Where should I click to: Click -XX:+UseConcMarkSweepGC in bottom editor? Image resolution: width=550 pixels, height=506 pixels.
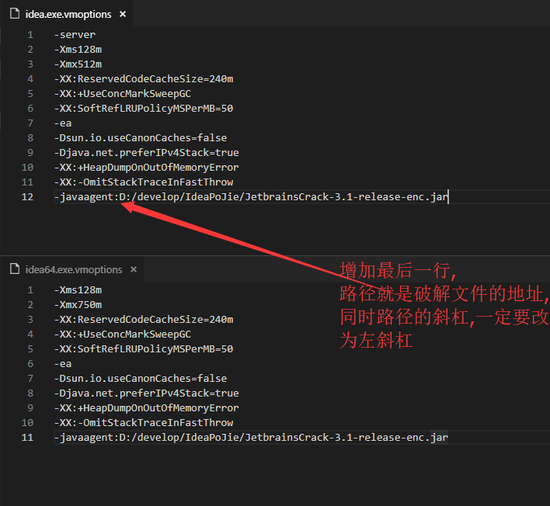pos(123,334)
